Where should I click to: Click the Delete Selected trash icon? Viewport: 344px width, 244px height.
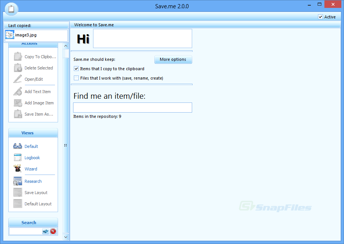click(18, 68)
